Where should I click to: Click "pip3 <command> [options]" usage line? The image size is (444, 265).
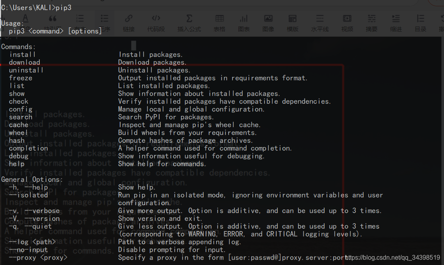pos(55,31)
